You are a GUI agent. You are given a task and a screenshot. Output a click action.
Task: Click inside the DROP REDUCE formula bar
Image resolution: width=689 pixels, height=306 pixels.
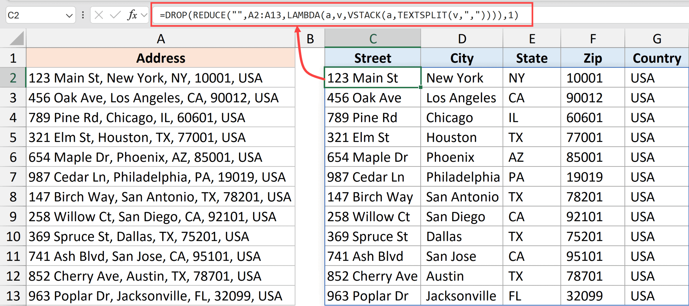coord(339,15)
